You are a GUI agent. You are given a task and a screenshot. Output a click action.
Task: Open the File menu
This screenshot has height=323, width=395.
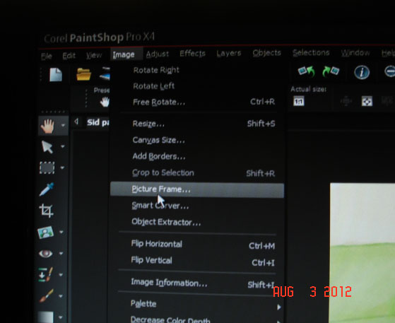pyautogui.click(x=47, y=56)
